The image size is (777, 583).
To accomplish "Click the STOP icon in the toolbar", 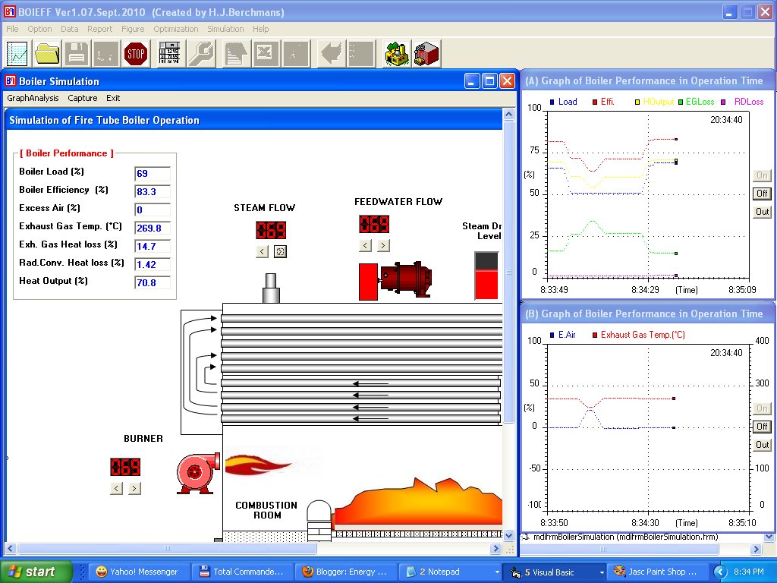I will coord(136,53).
